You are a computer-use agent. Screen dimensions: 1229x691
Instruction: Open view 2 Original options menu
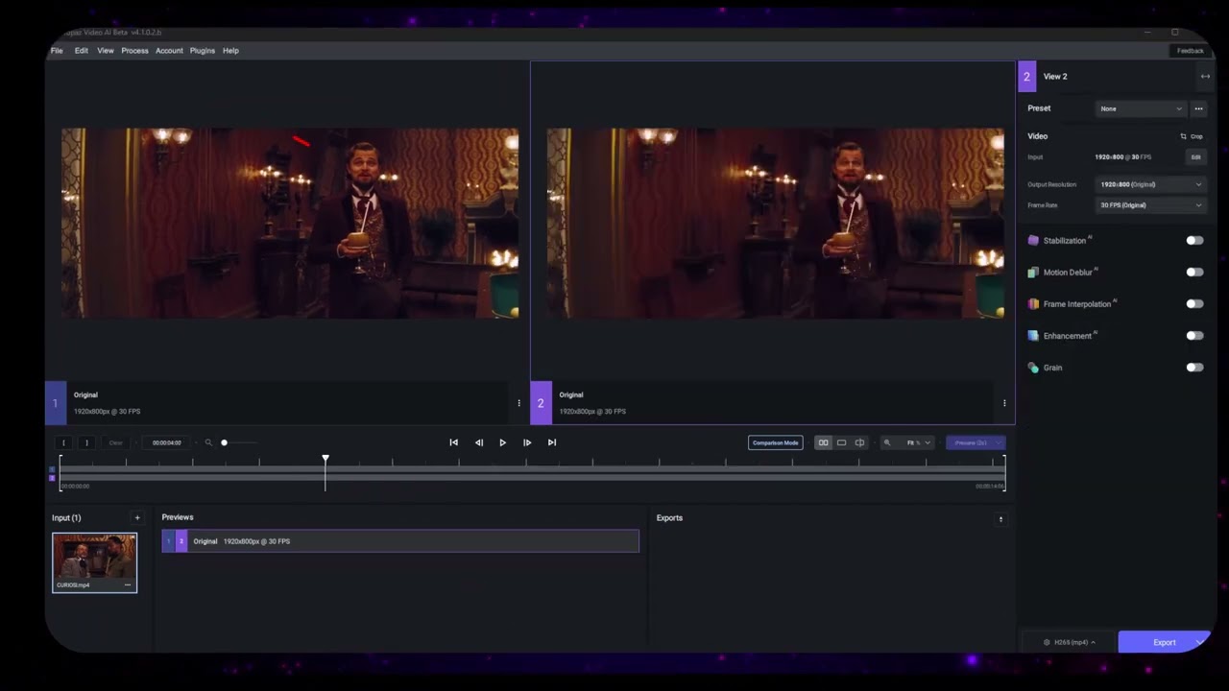1004,403
